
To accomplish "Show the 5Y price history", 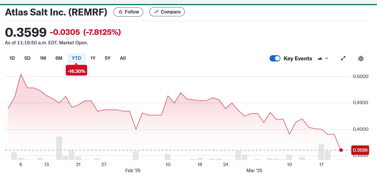I will click(x=107, y=58).
